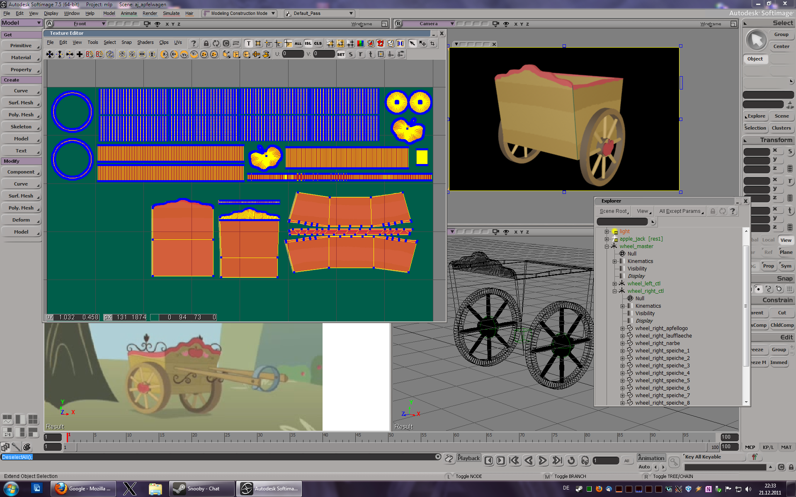The height and width of the screenshot is (497, 796).
Task: Expand the wheel_left_ctl tree node
Action: pyautogui.click(x=615, y=284)
